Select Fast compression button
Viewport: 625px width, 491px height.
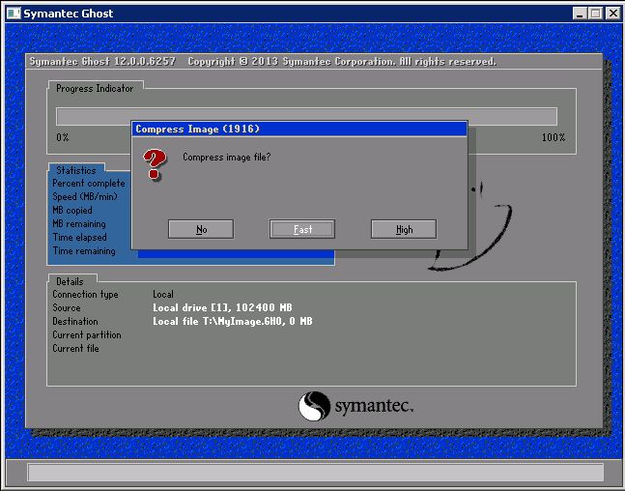(302, 229)
